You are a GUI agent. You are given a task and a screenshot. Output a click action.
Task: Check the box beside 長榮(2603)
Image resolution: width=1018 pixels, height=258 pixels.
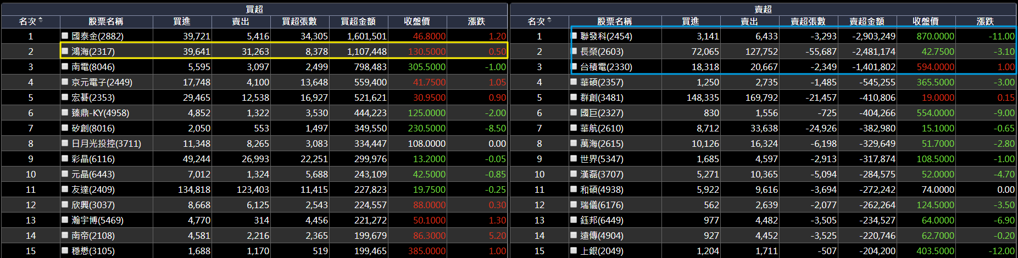tap(574, 51)
